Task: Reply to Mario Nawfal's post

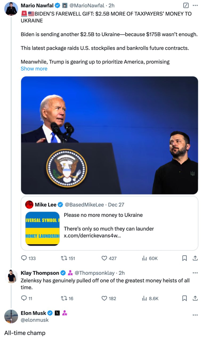Action: 24,258
